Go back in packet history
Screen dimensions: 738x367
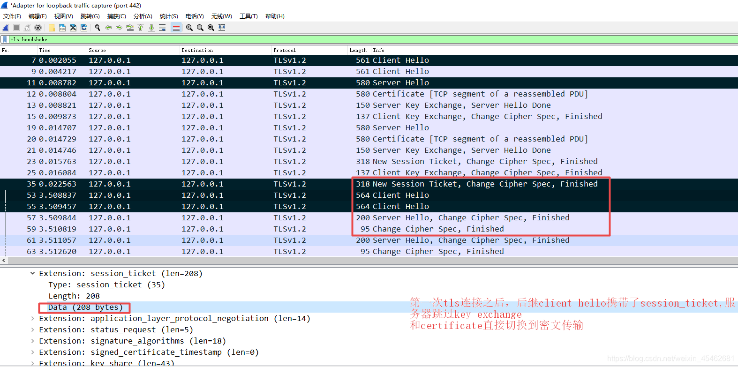(x=108, y=28)
